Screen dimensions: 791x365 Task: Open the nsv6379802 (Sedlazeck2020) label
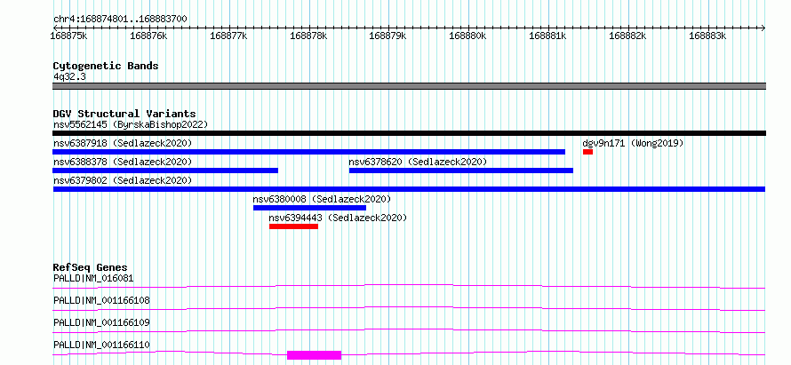point(123,180)
